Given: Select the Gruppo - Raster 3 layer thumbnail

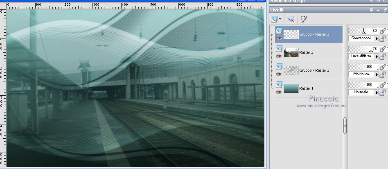Looking at the screenshot, I should click(291, 35).
